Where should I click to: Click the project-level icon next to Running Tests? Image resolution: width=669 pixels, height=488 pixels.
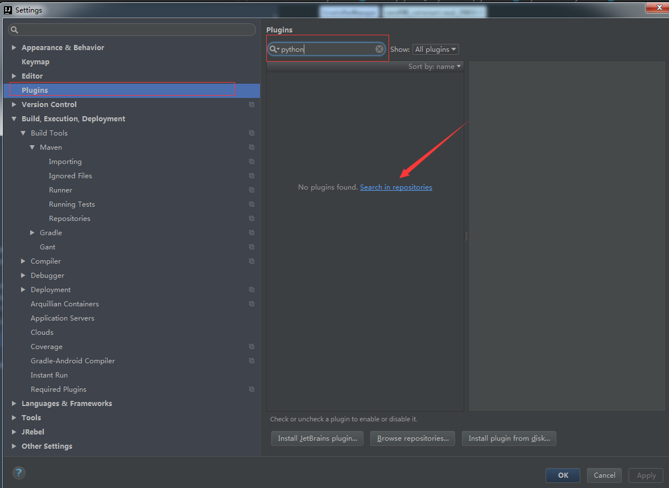point(251,204)
